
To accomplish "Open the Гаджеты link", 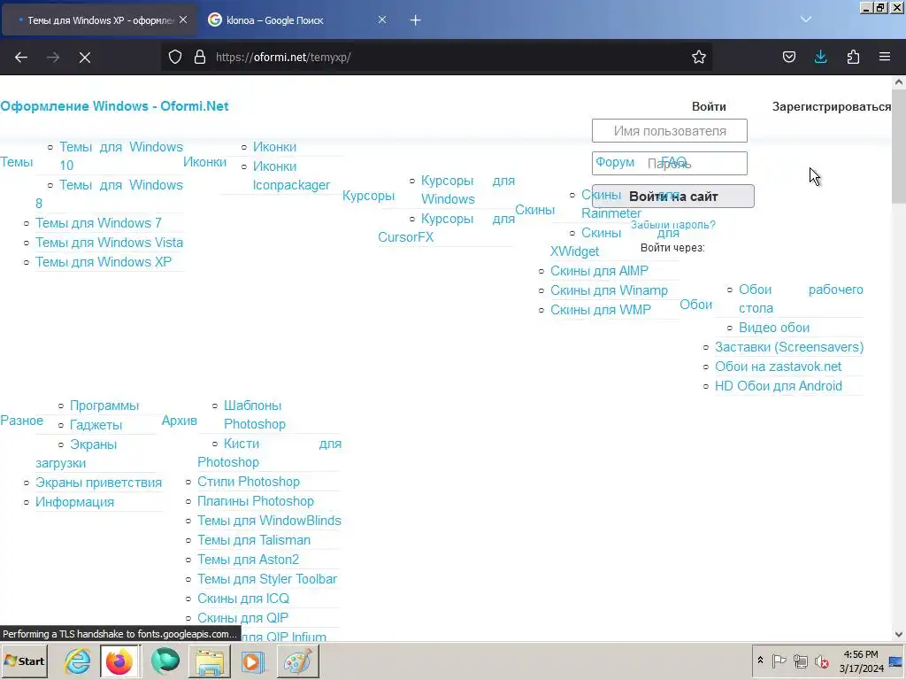I will [x=96, y=425].
